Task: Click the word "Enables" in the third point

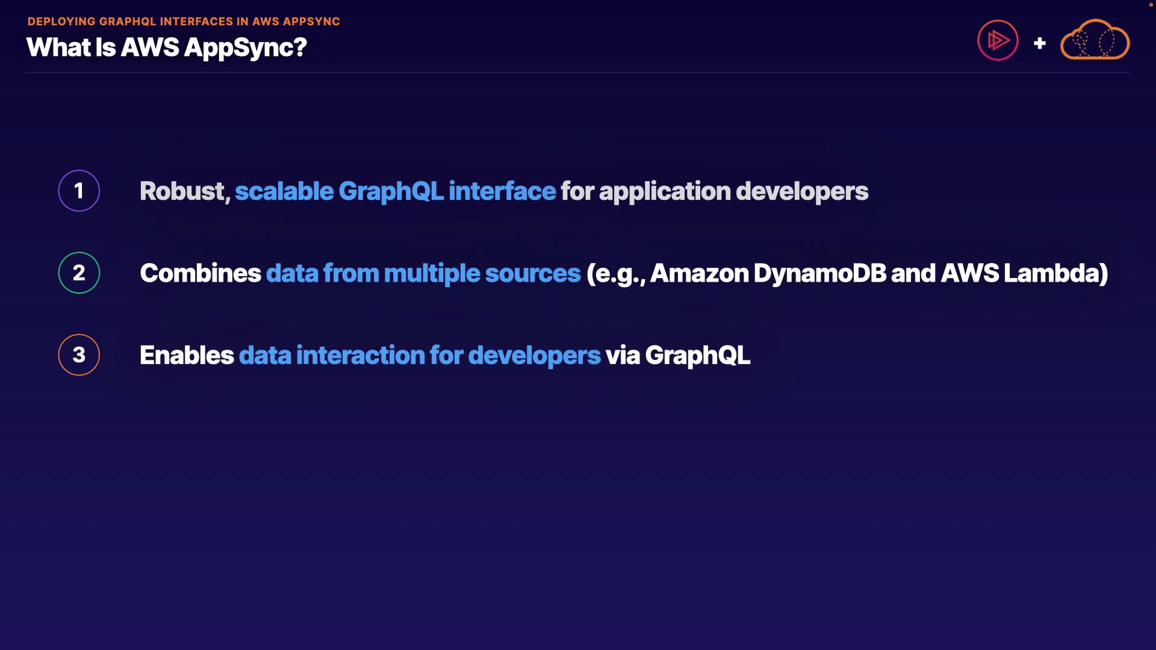Action: (x=187, y=355)
